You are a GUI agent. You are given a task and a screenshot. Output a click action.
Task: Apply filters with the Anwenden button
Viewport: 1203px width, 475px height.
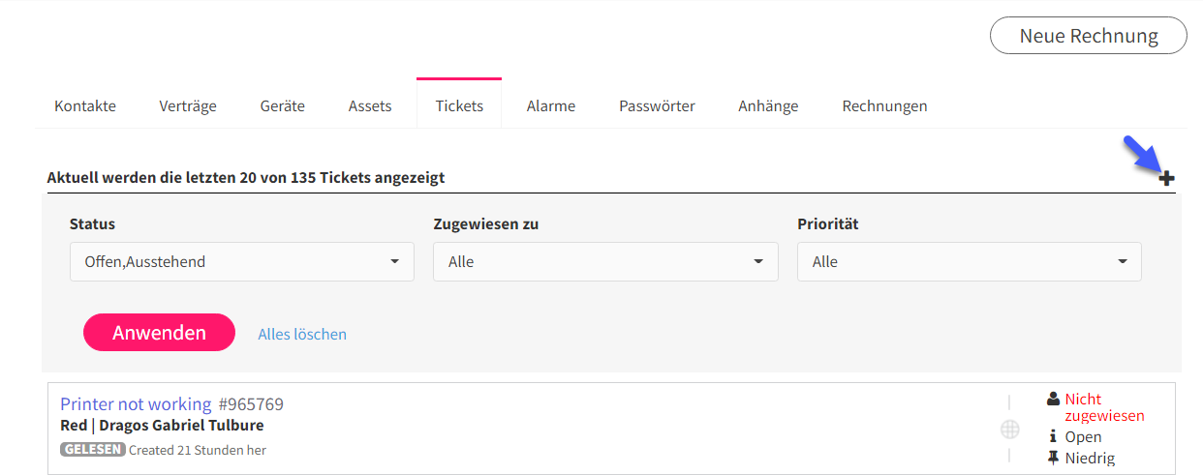pyautogui.click(x=159, y=333)
